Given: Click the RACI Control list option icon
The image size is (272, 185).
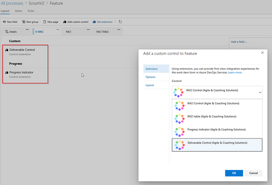Looking at the screenshot, I should tap(180, 105).
